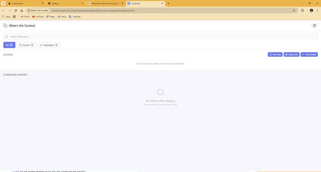
Task: Click the Group Tabs button
Action: (x=292, y=54)
